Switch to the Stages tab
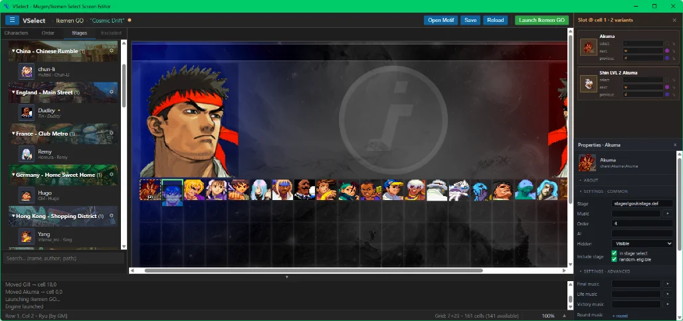Image resolution: width=683 pixels, height=321 pixels. 79,33
